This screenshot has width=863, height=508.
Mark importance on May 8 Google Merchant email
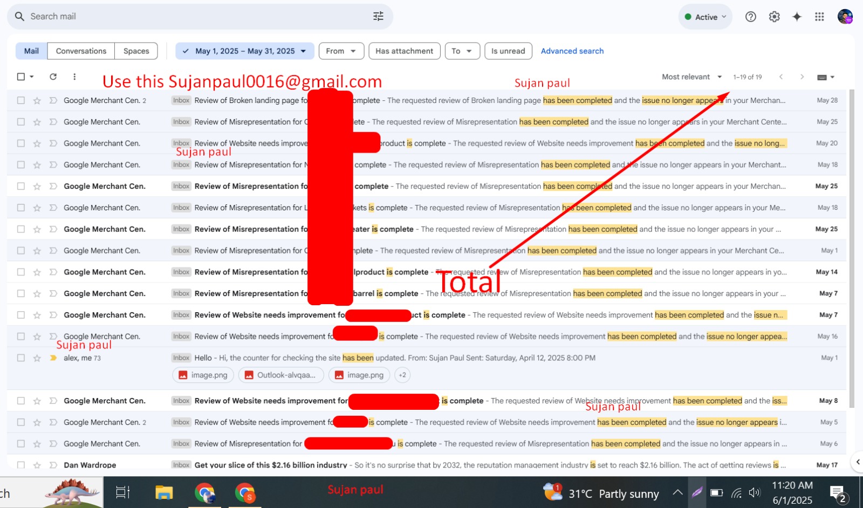click(53, 401)
